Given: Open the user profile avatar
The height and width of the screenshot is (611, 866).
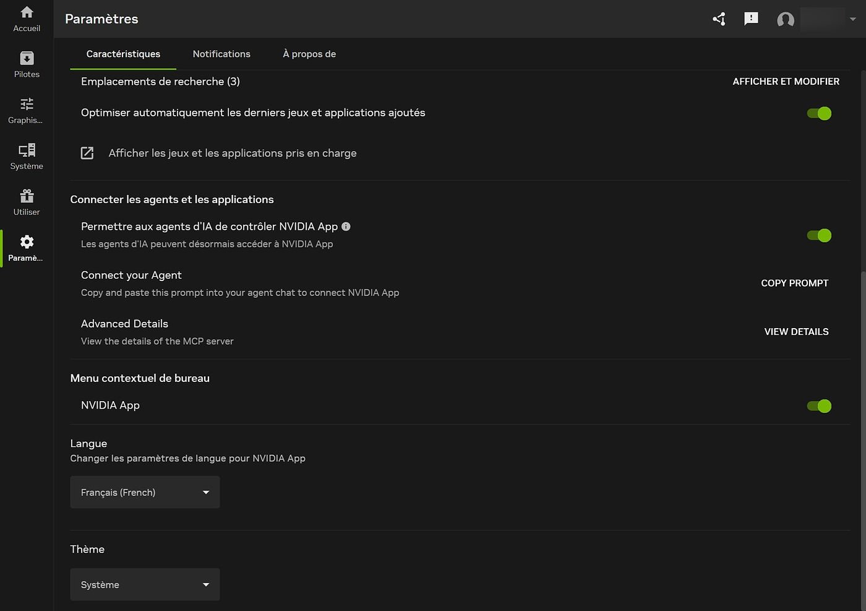Looking at the screenshot, I should [786, 20].
